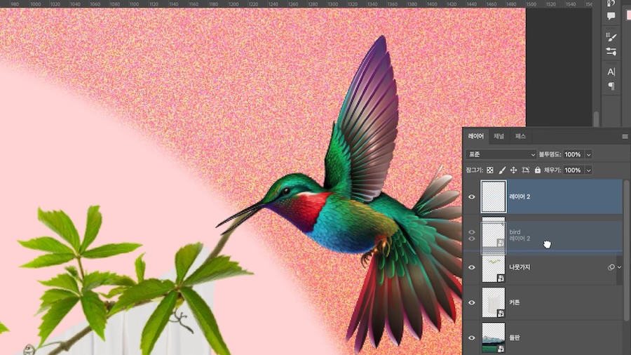Select the 나뭇가지 layer thumbnail
This screenshot has width=631, height=355.
point(494,267)
